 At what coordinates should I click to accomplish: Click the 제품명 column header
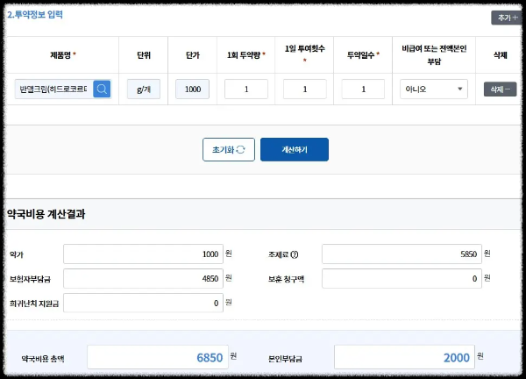click(63, 55)
